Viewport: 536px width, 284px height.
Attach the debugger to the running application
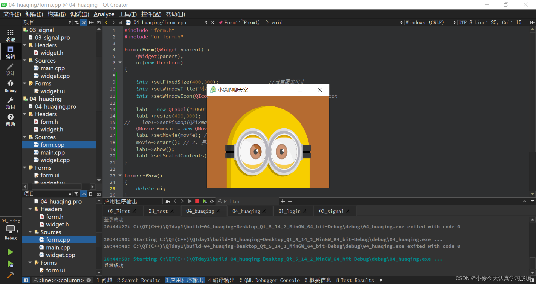[205, 201]
